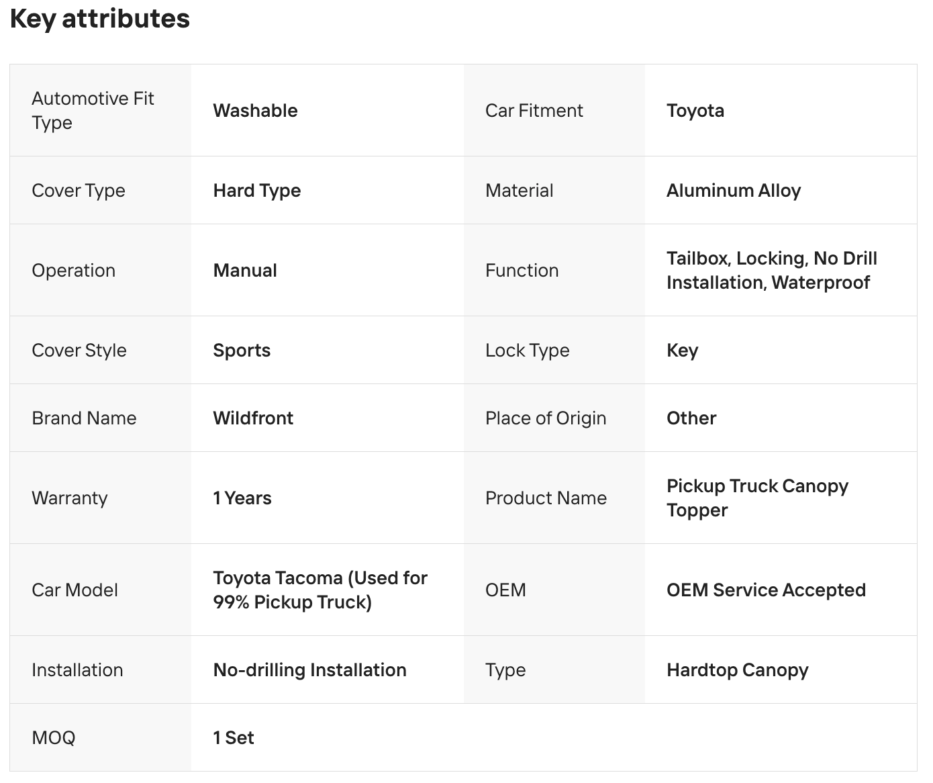933x783 pixels.
Task: Click the Place of Origin label
Action: 545,418
